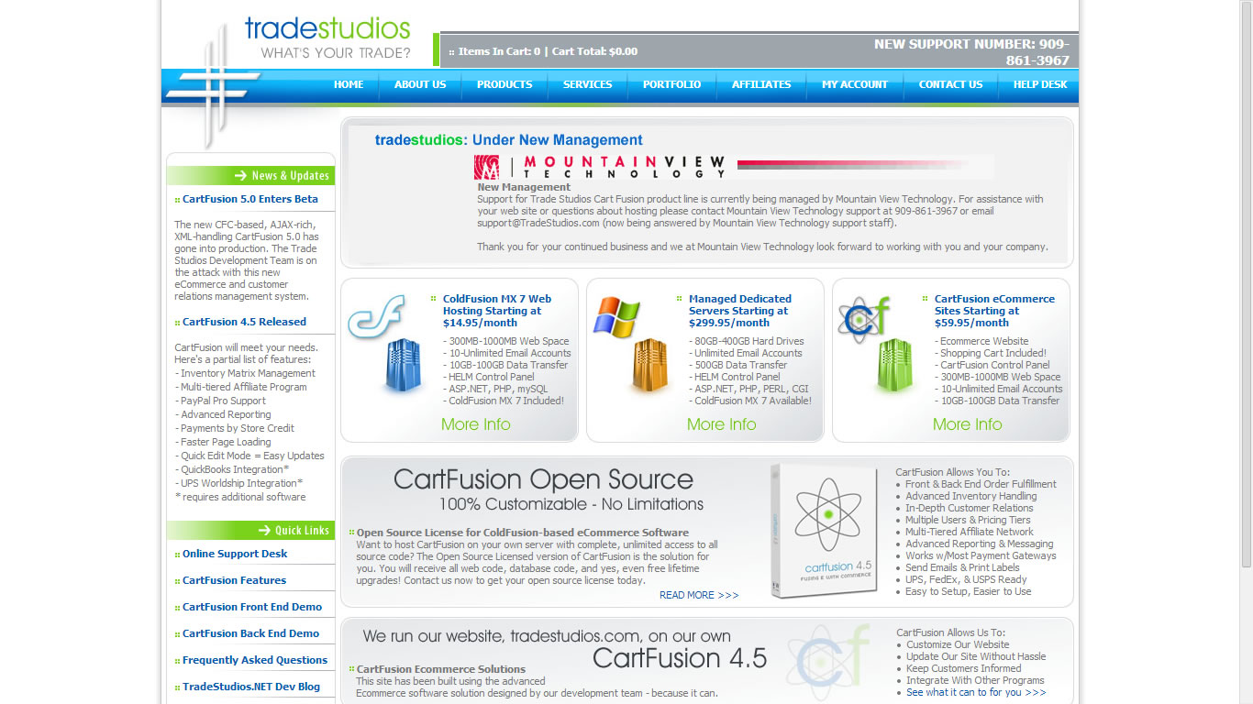The width and height of the screenshot is (1253, 704).
Task: Click 'See what it can to for you' link
Action: 976,692
